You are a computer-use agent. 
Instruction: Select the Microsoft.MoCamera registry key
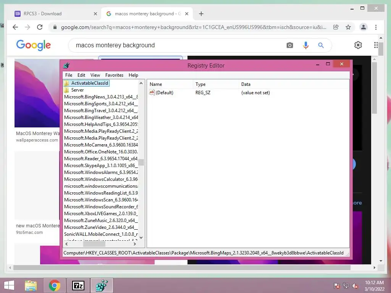pyautogui.click(x=101, y=145)
